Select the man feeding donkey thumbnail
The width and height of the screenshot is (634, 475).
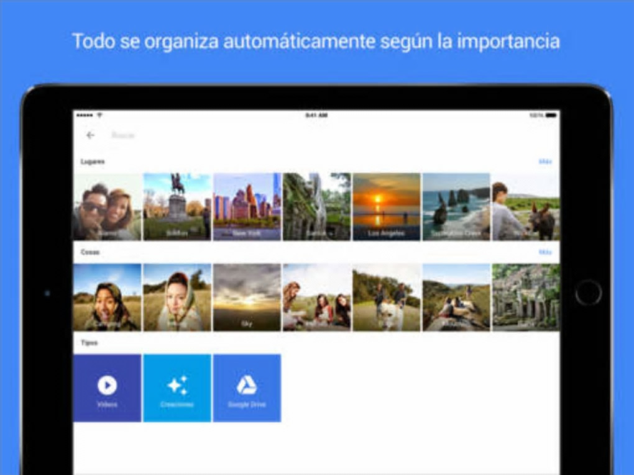click(526, 207)
